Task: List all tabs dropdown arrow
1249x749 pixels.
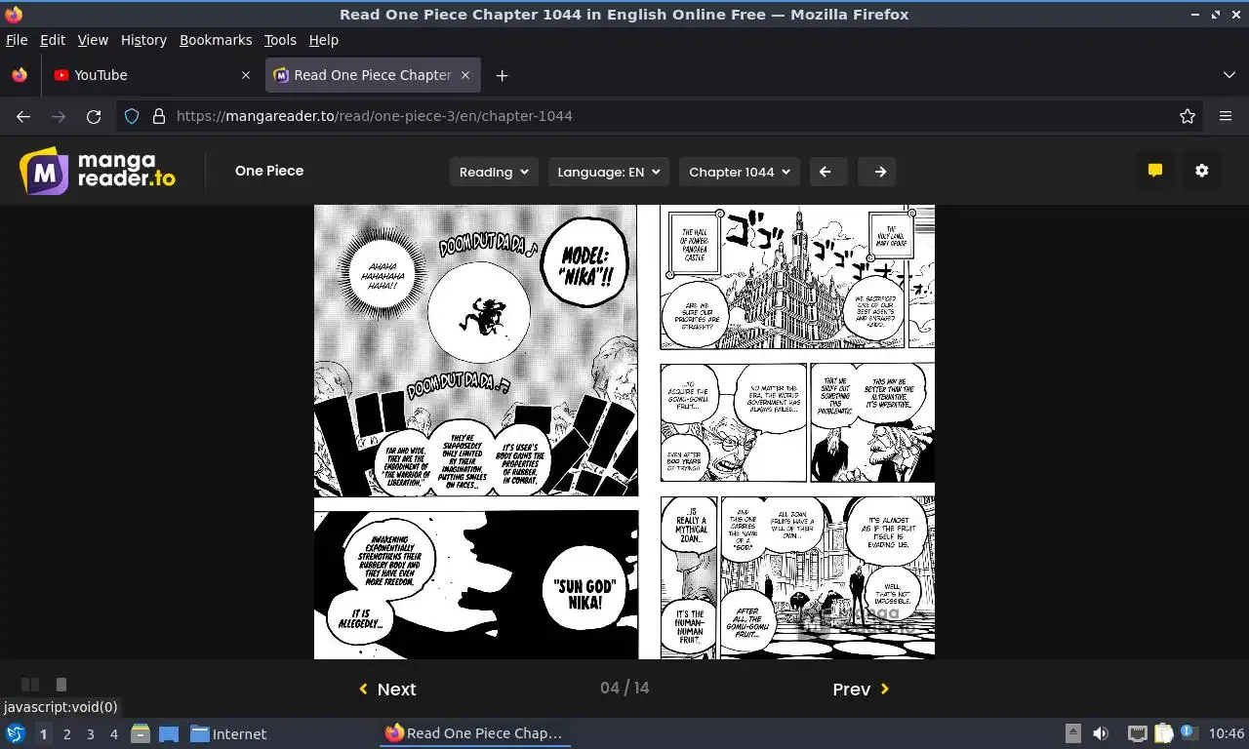Action: 1229,75
